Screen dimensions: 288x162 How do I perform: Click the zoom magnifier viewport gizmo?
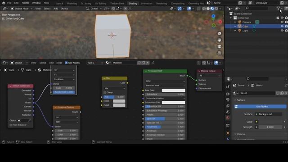(219, 33)
